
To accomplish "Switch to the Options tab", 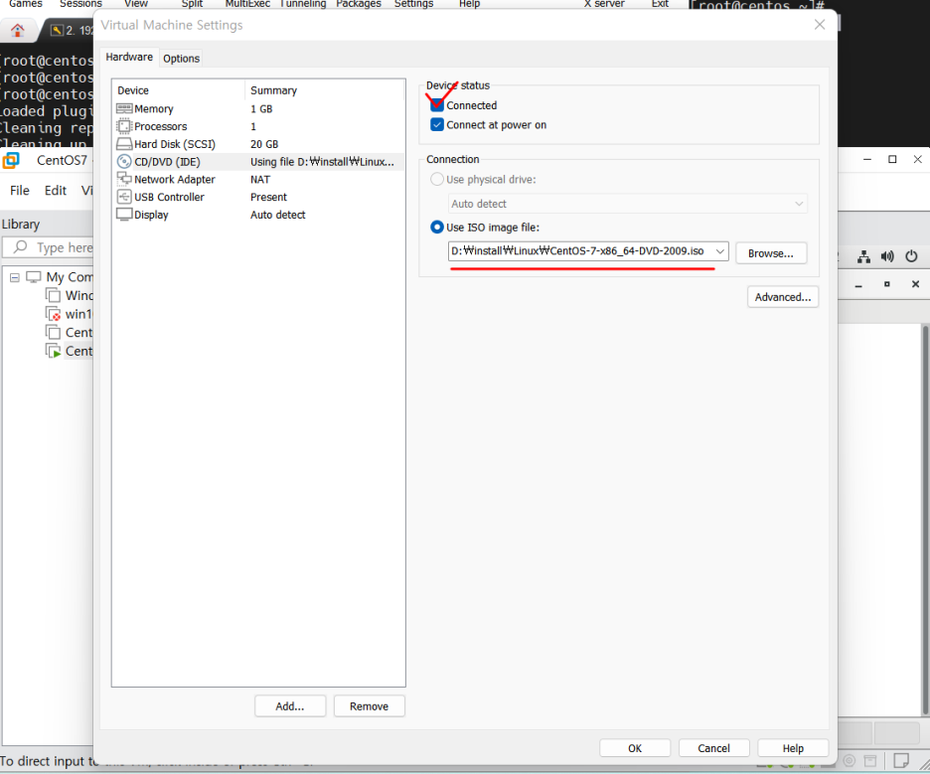I will click(x=182, y=58).
